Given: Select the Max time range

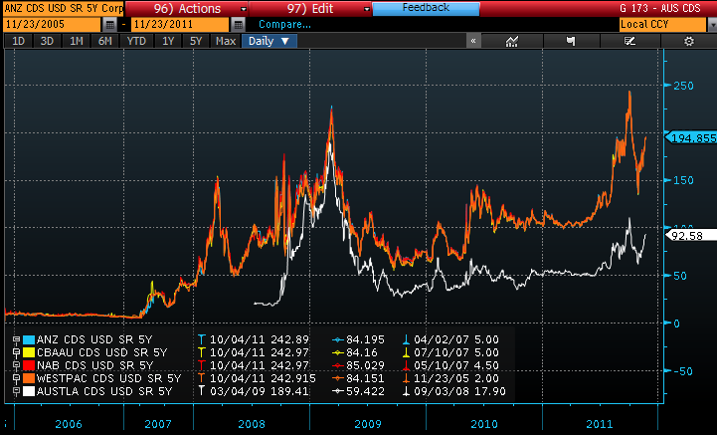Looking at the screenshot, I should 226,41.
